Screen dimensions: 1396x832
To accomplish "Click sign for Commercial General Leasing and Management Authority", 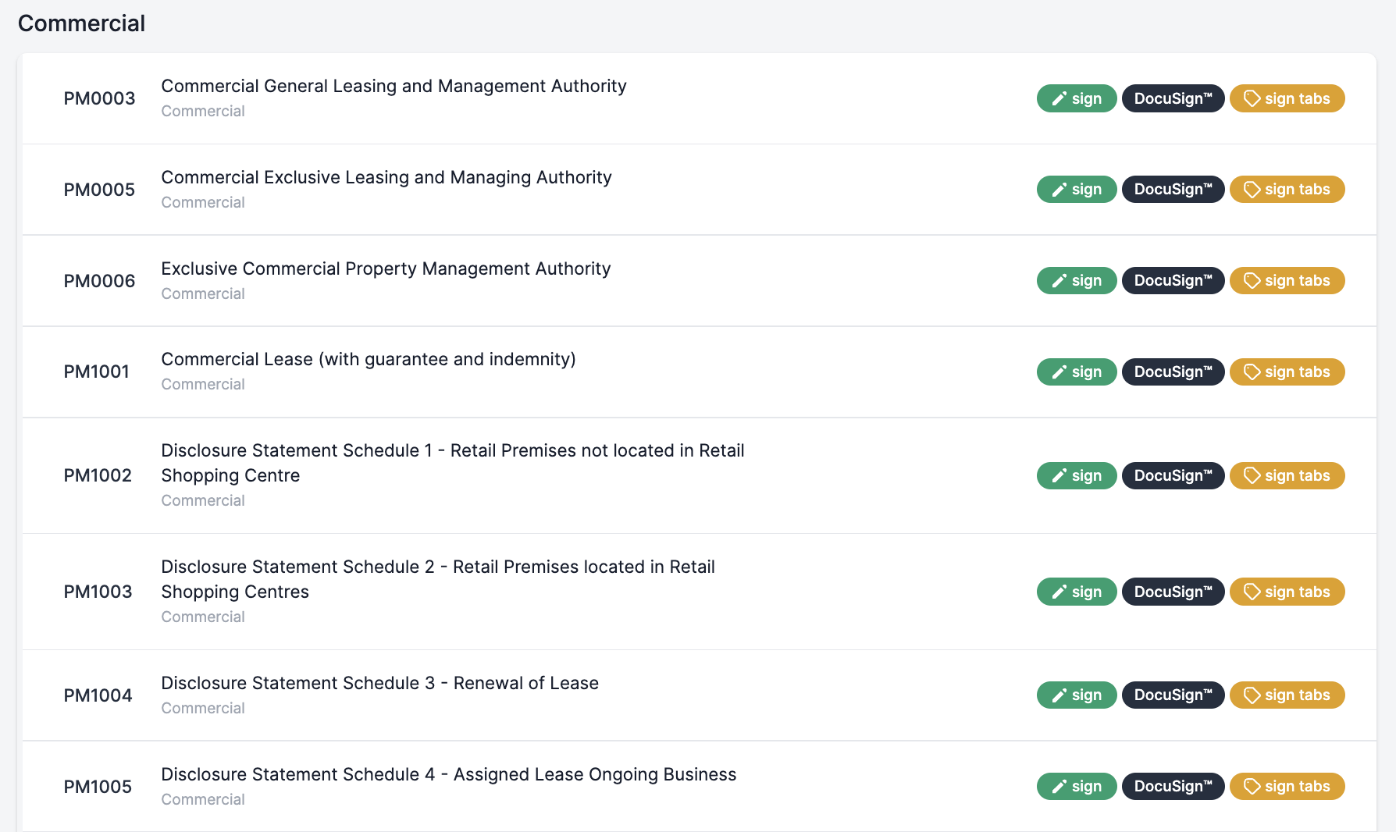I will 1077,98.
